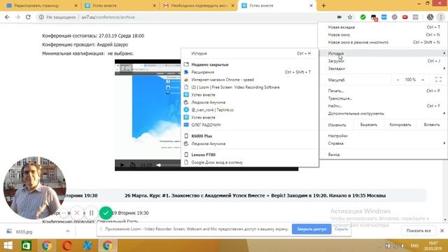The height and width of the screenshot is (252, 448).
Task: Switch to the active Chrome taskbar window
Action: click(x=108, y=246)
